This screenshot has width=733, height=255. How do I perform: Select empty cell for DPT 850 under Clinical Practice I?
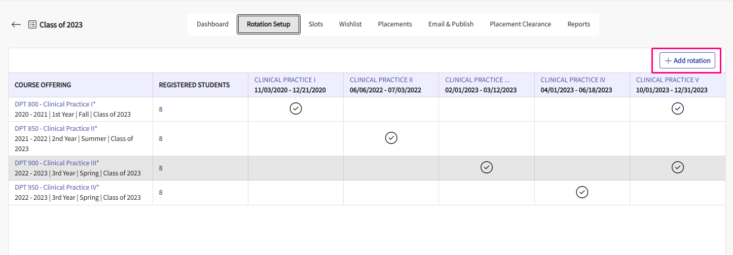(296, 138)
